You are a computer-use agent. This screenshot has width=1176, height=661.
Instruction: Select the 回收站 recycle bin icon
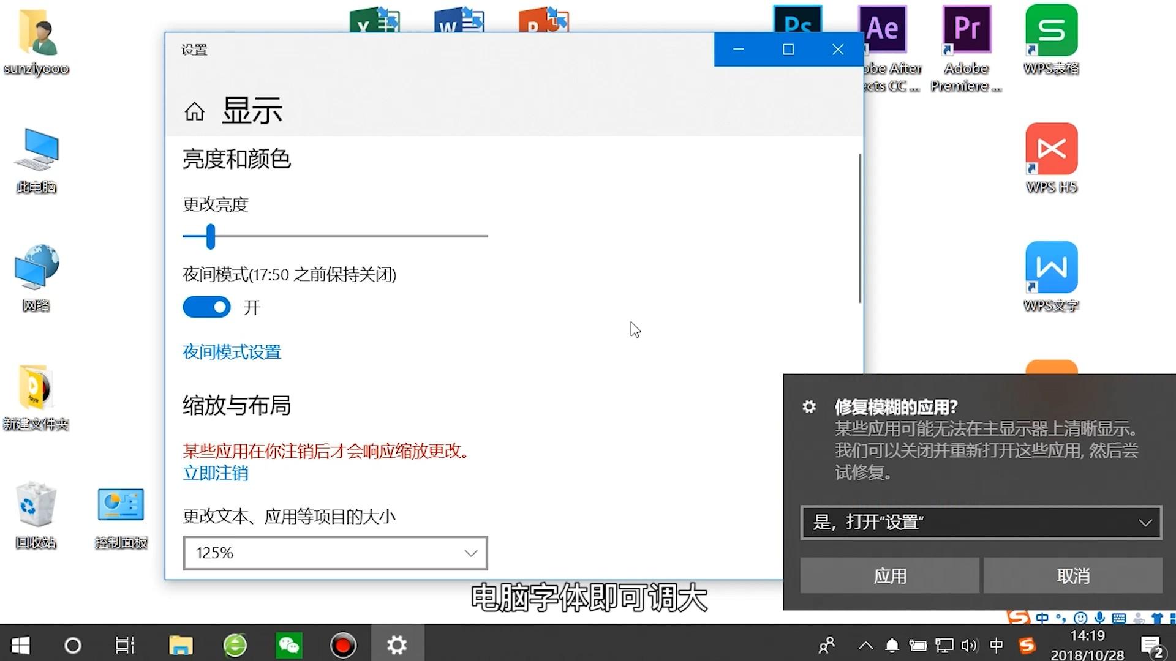(36, 516)
